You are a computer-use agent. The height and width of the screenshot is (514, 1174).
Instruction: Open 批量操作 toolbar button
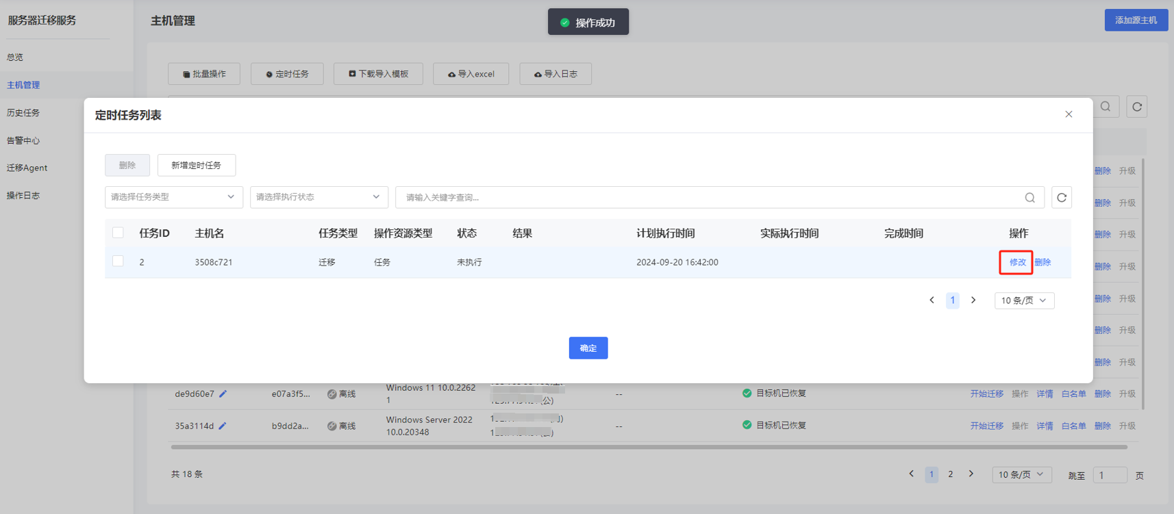[x=204, y=74]
